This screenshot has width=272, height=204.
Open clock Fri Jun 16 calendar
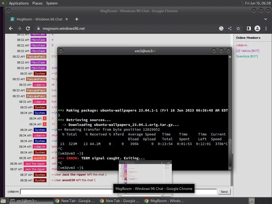[x=258, y=3]
